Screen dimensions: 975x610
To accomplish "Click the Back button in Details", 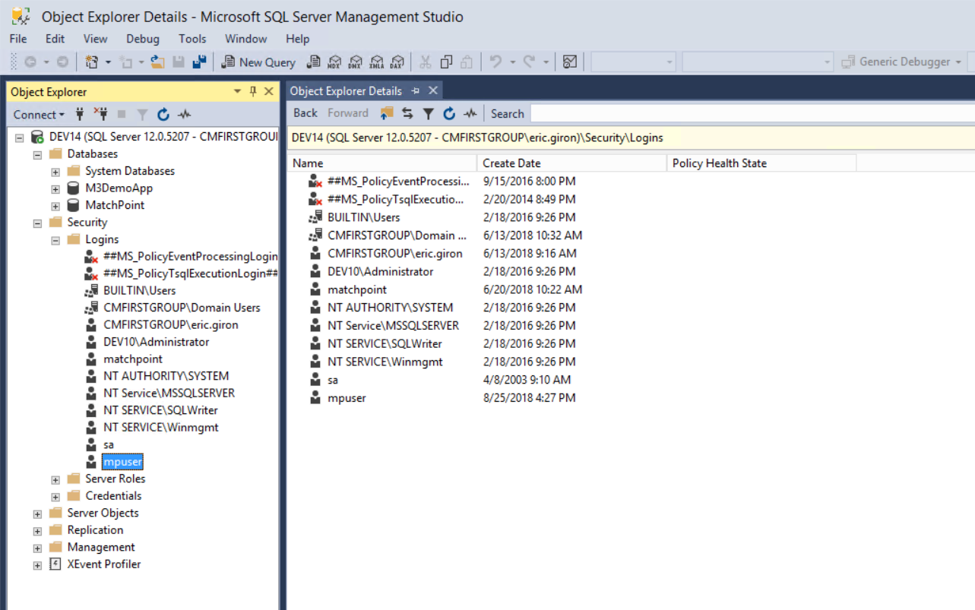I will coord(305,113).
